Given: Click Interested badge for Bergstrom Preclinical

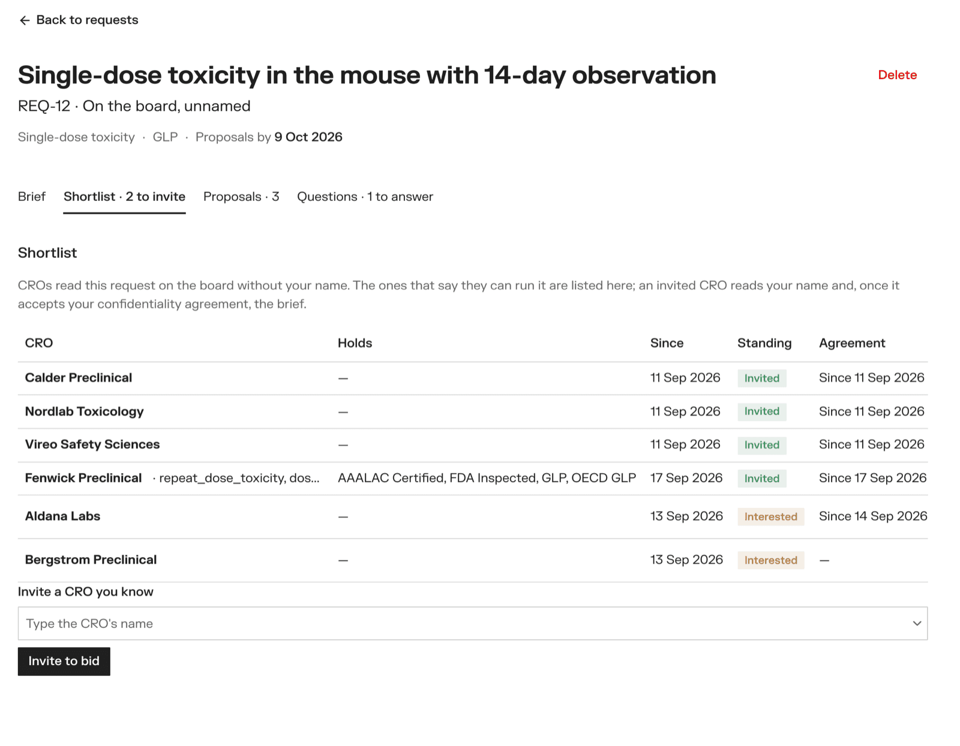Looking at the screenshot, I should tap(771, 560).
